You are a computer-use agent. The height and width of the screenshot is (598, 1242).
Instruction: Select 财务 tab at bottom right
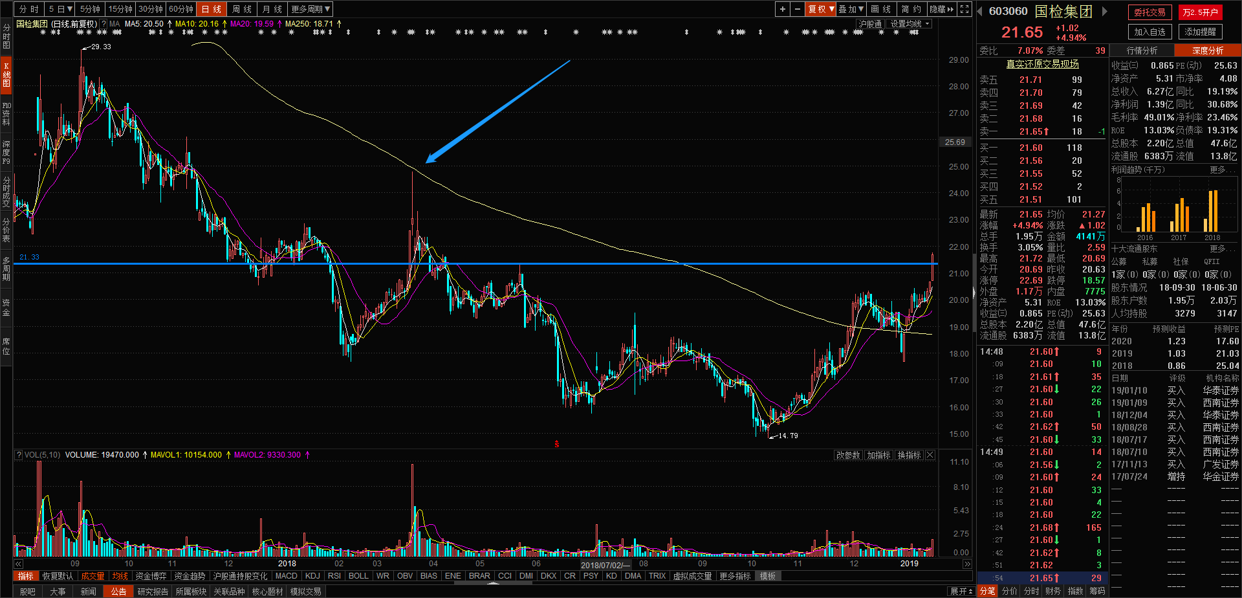tap(1053, 591)
